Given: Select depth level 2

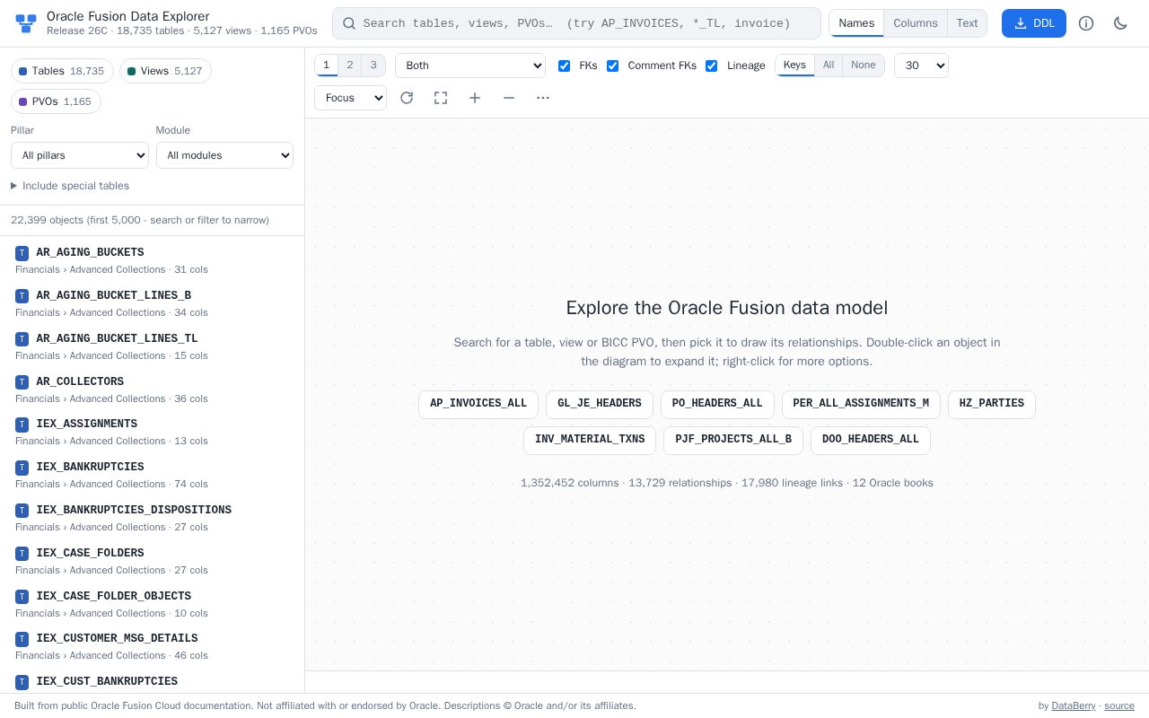Looking at the screenshot, I should point(350,65).
